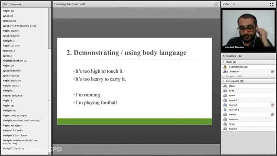Click the user icon beside Nazanin

(x=225, y=129)
